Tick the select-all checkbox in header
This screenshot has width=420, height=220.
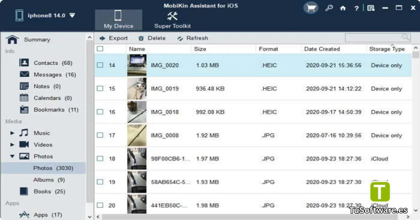coord(100,49)
